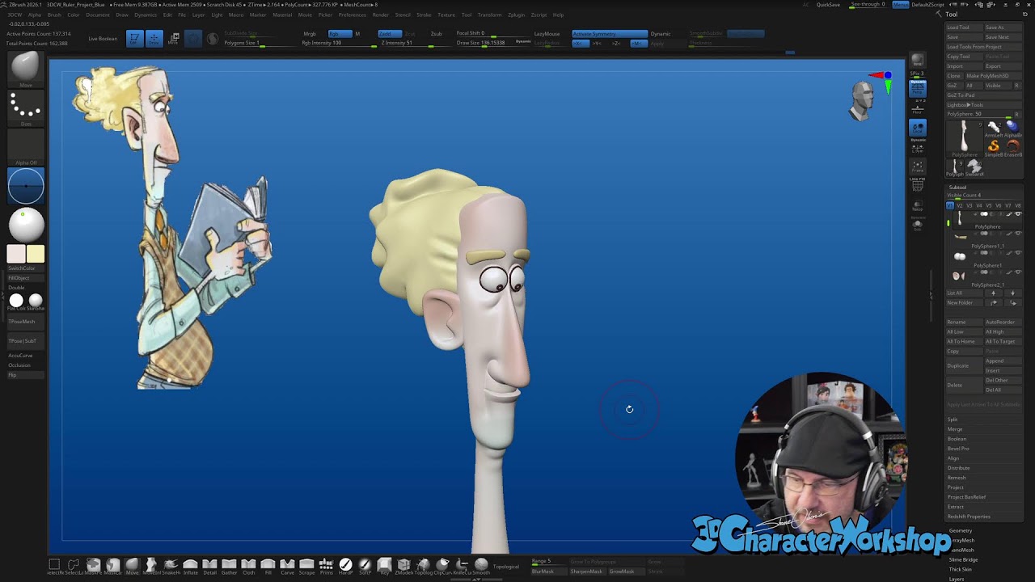Click the Append button
The height and width of the screenshot is (582, 1035).
tap(1003, 361)
